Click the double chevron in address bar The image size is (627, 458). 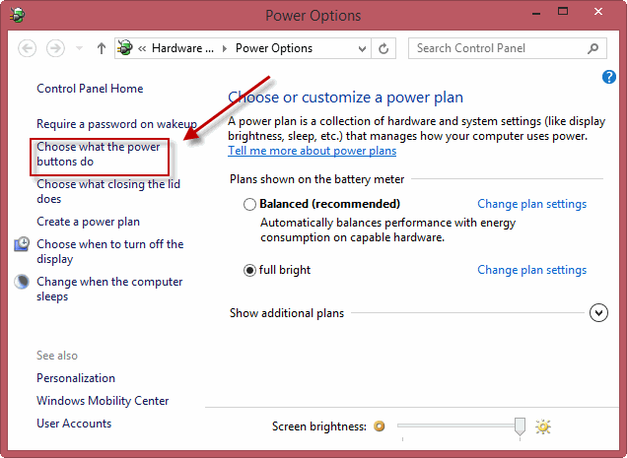point(142,49)
